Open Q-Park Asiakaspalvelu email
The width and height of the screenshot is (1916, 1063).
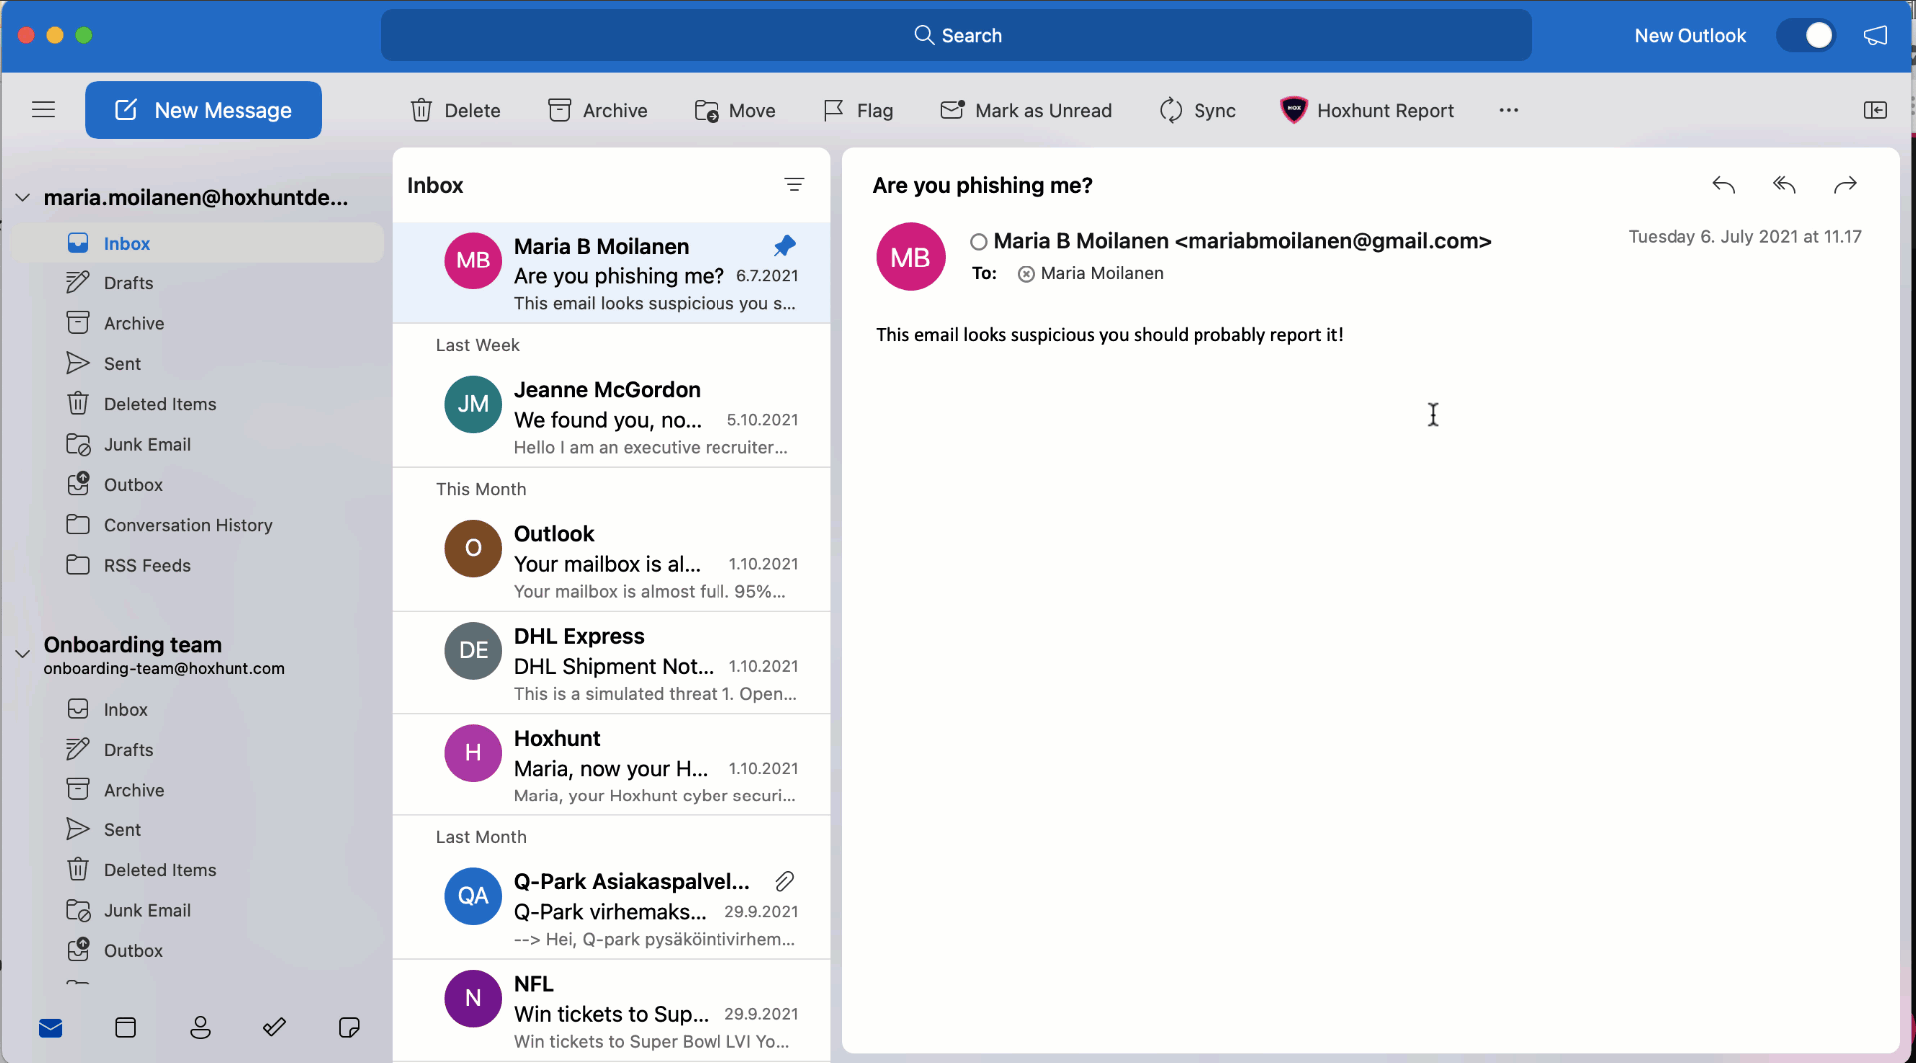click(x=612, y=908)
